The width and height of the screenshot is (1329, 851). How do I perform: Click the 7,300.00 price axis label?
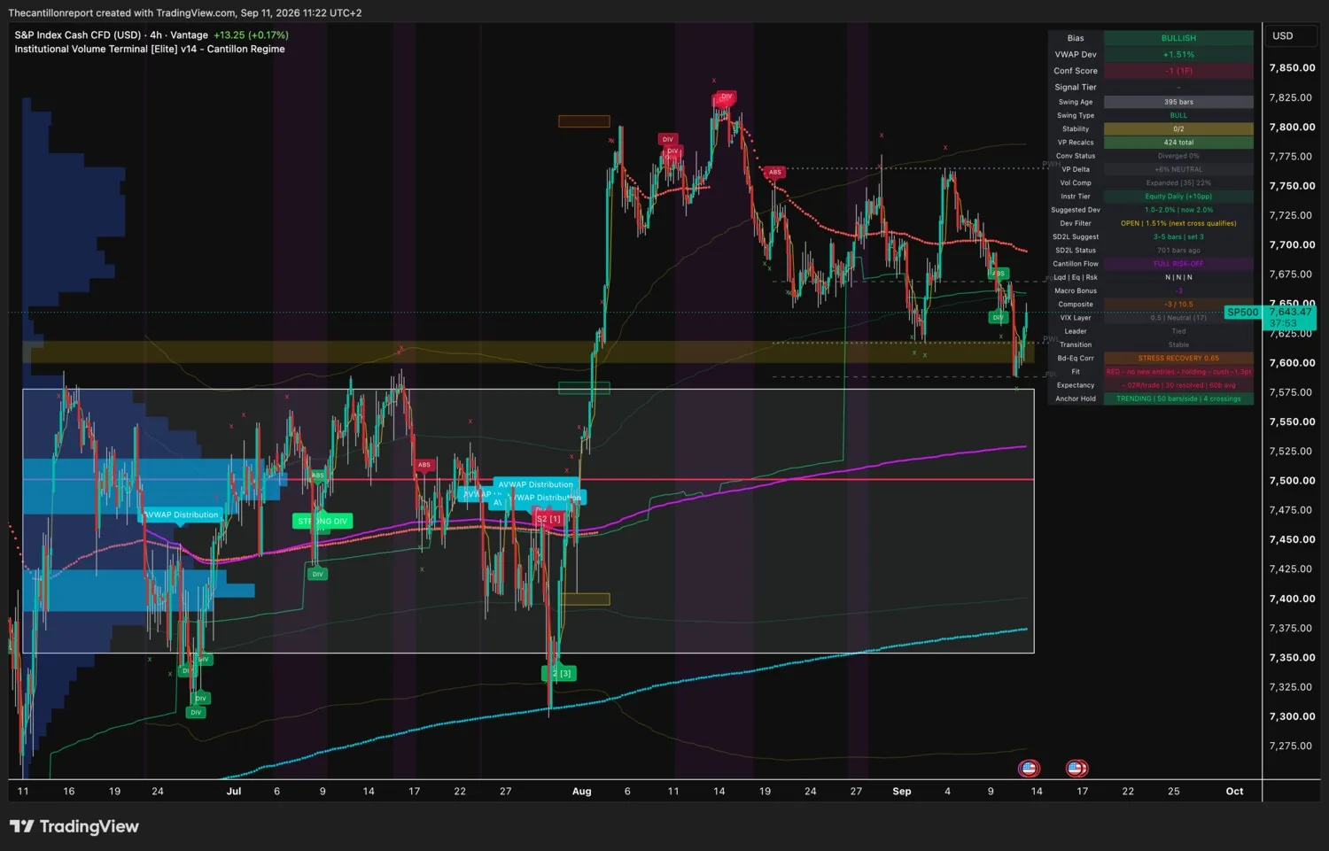(1292, 716)
